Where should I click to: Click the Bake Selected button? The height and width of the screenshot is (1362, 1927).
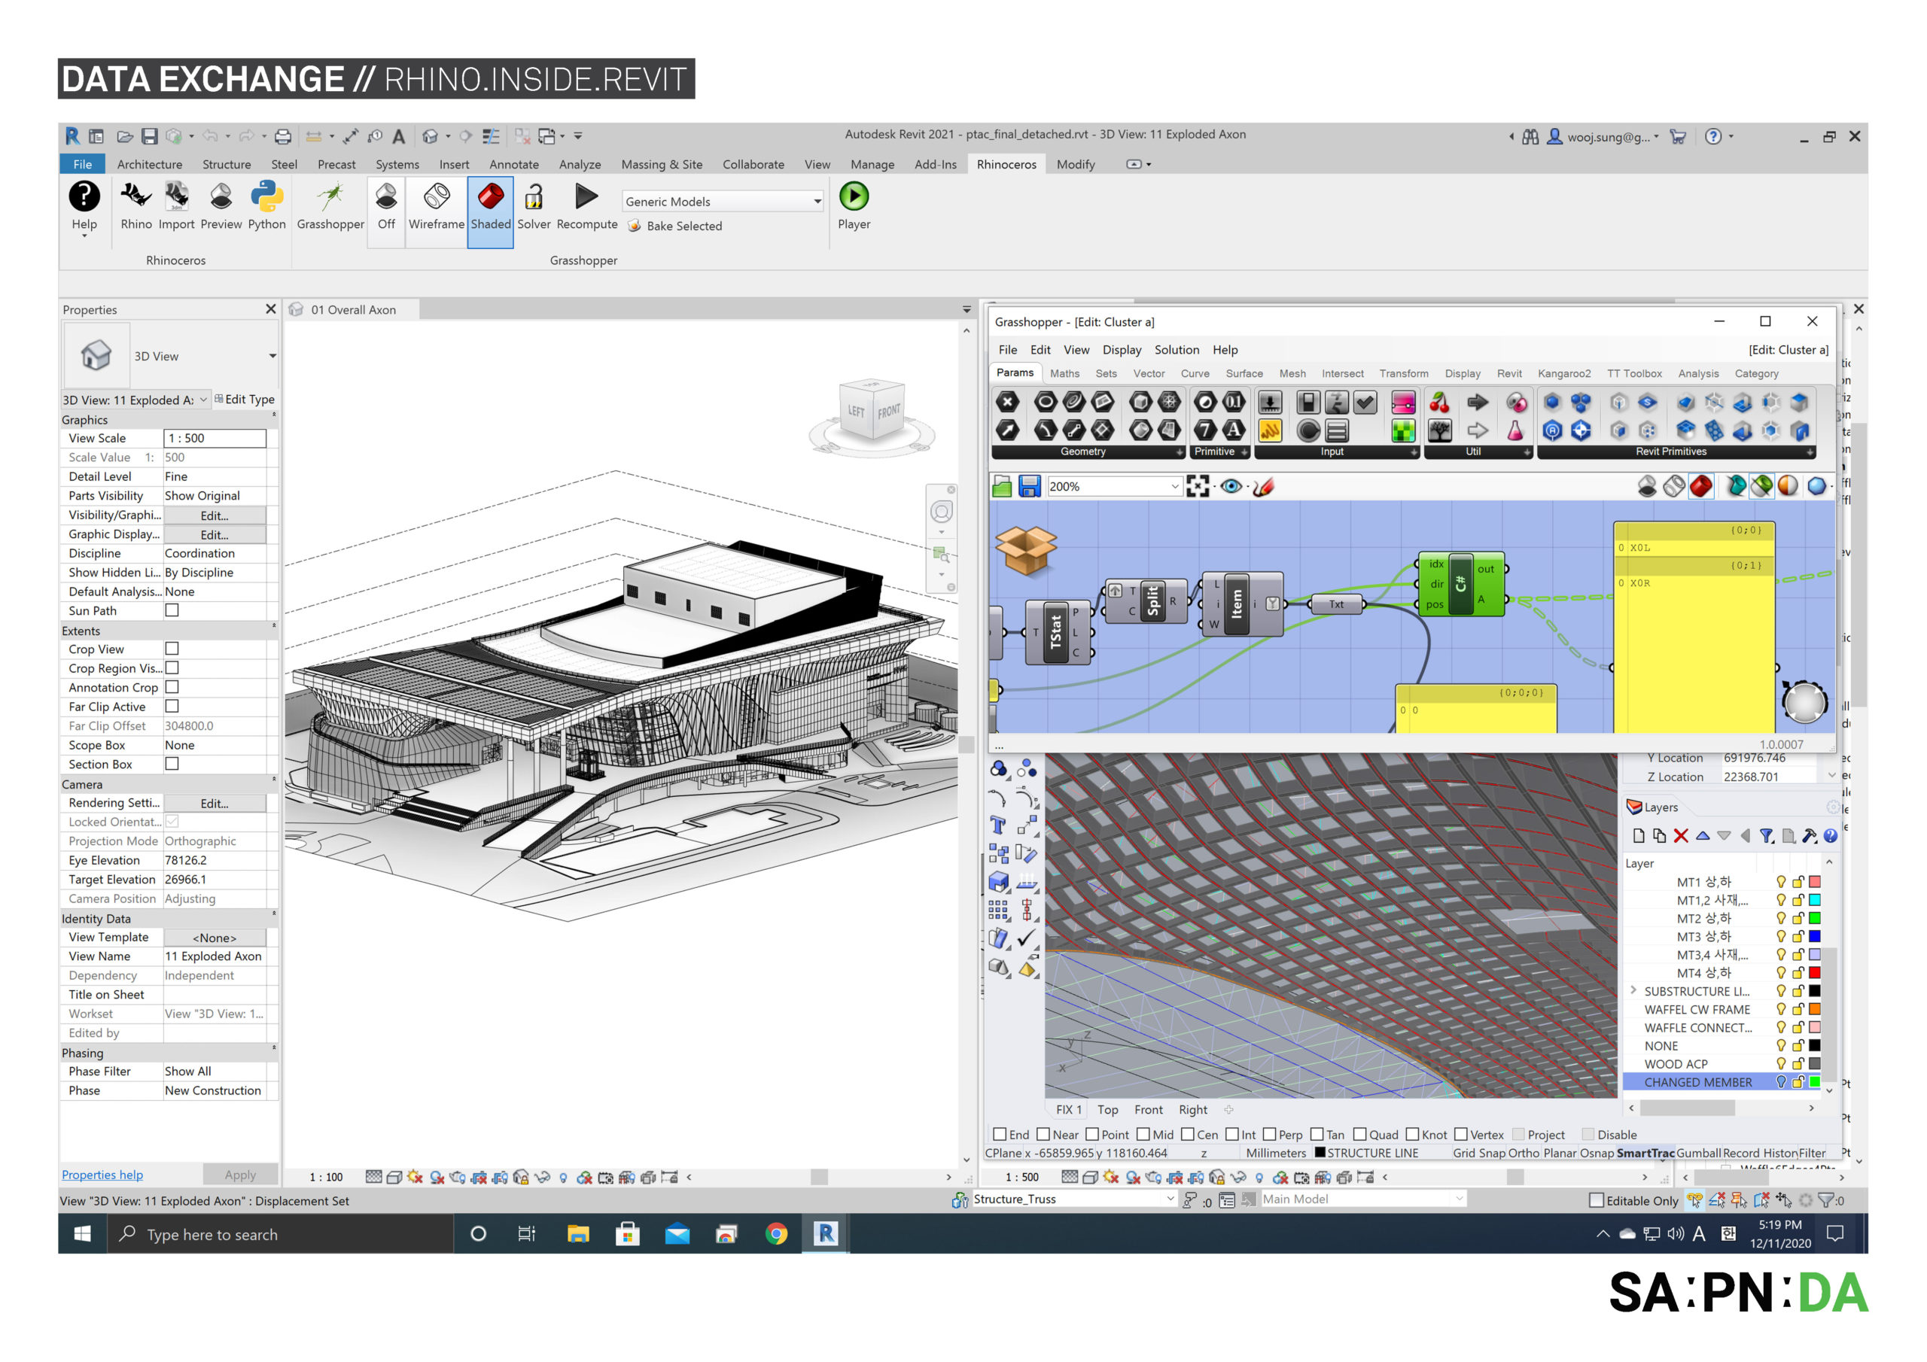coord(674,226)
